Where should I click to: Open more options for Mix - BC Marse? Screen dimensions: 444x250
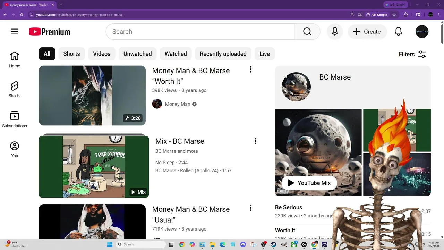click(x=255, y=141)
